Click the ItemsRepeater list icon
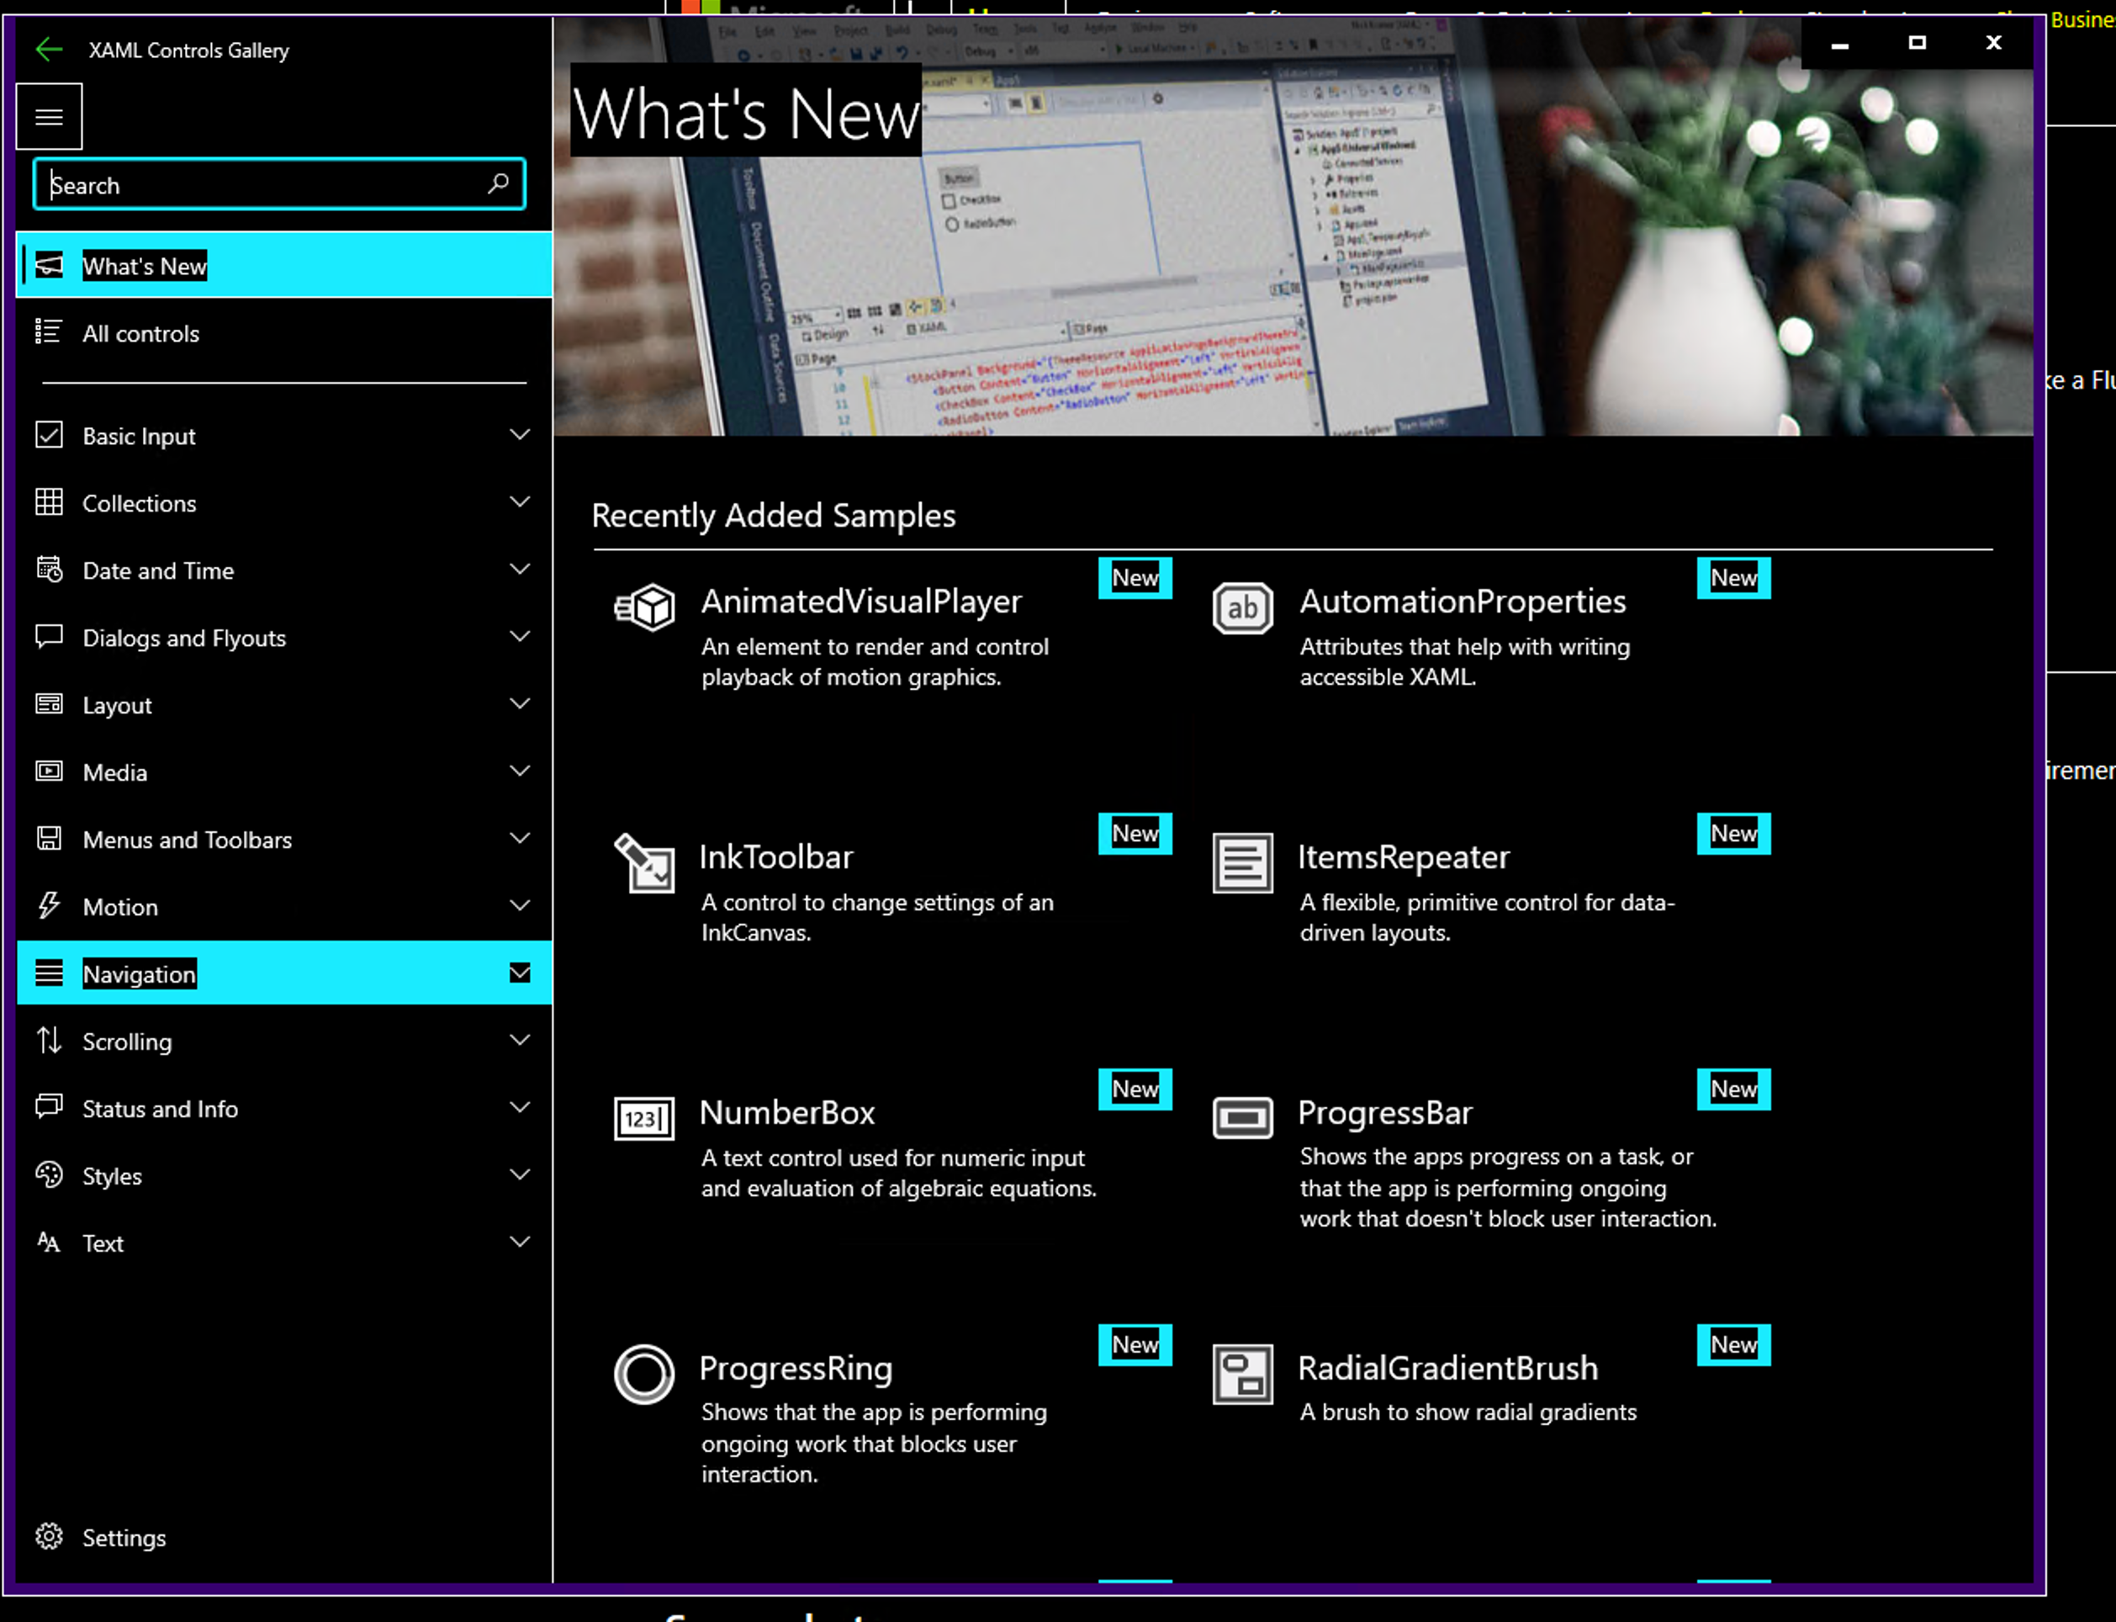 [1243, 862]
